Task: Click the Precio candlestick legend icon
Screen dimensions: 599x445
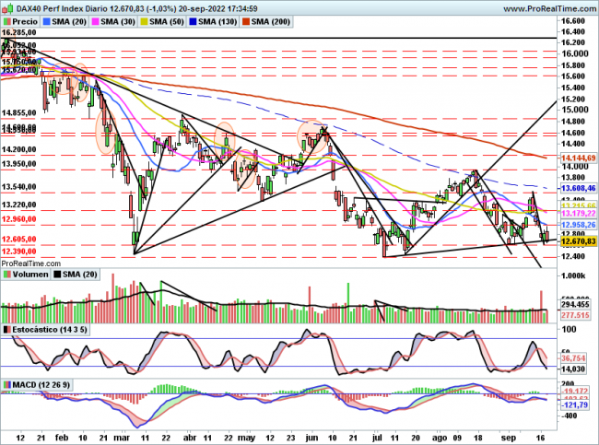Action: [7, 19]
